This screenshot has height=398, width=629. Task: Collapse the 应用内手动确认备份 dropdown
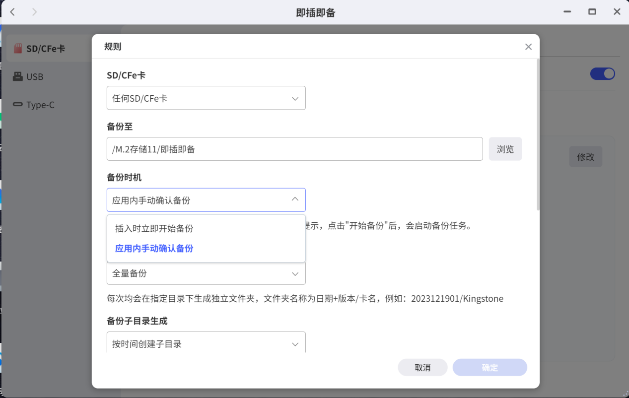coord(206,200)
